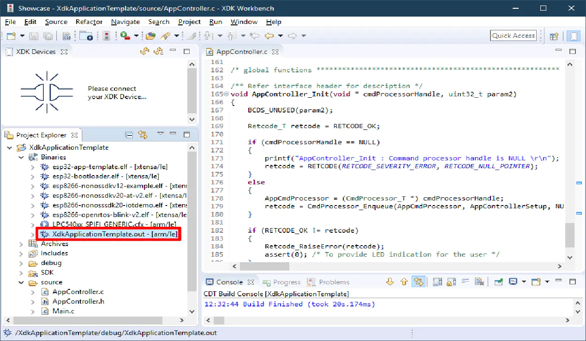This screenshot has height=341, width=586.
Task: Click the Quick Access search field
Action: pos(513,36)
